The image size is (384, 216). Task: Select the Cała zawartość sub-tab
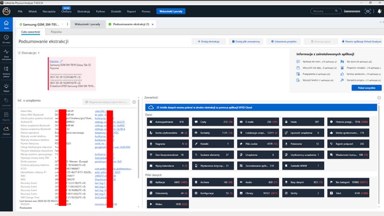pos(31,32)
